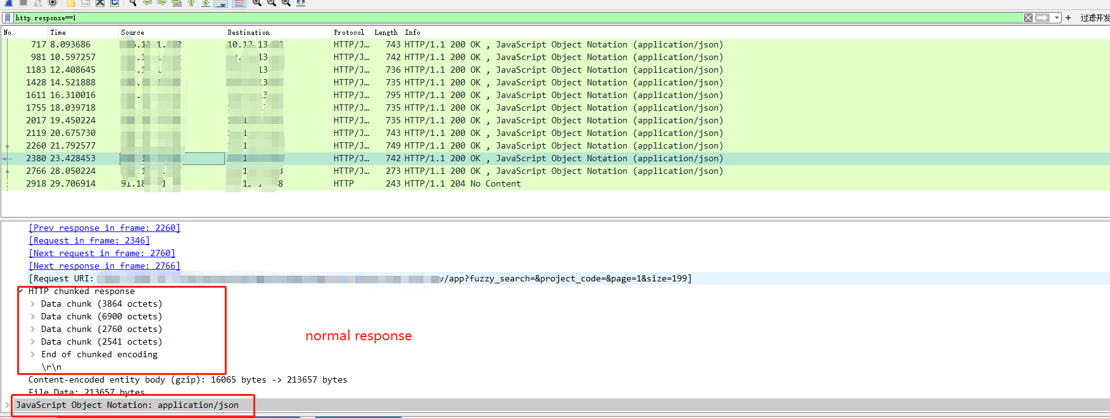Select highlighted packet number 2380
This screenshot has width=1110, height=418.
555,158
